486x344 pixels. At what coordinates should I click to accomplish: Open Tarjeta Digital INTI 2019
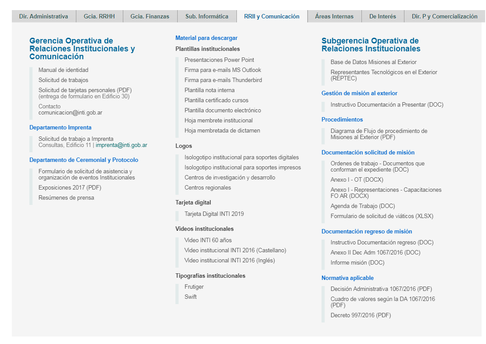click(x=214, y=214)
